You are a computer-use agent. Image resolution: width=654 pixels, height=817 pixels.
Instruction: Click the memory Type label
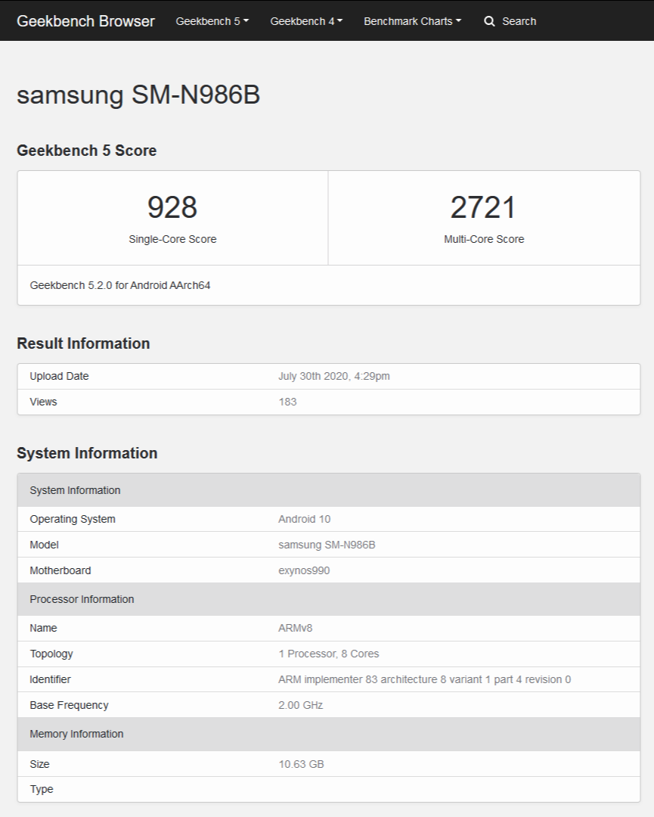[x=41, y=789]
